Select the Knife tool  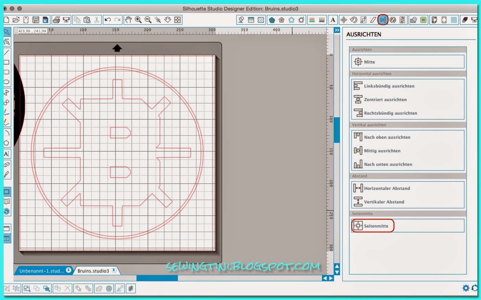coord(7,175)
